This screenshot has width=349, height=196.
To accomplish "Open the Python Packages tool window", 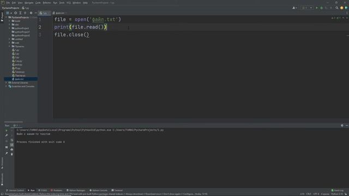I will (76, 191).
